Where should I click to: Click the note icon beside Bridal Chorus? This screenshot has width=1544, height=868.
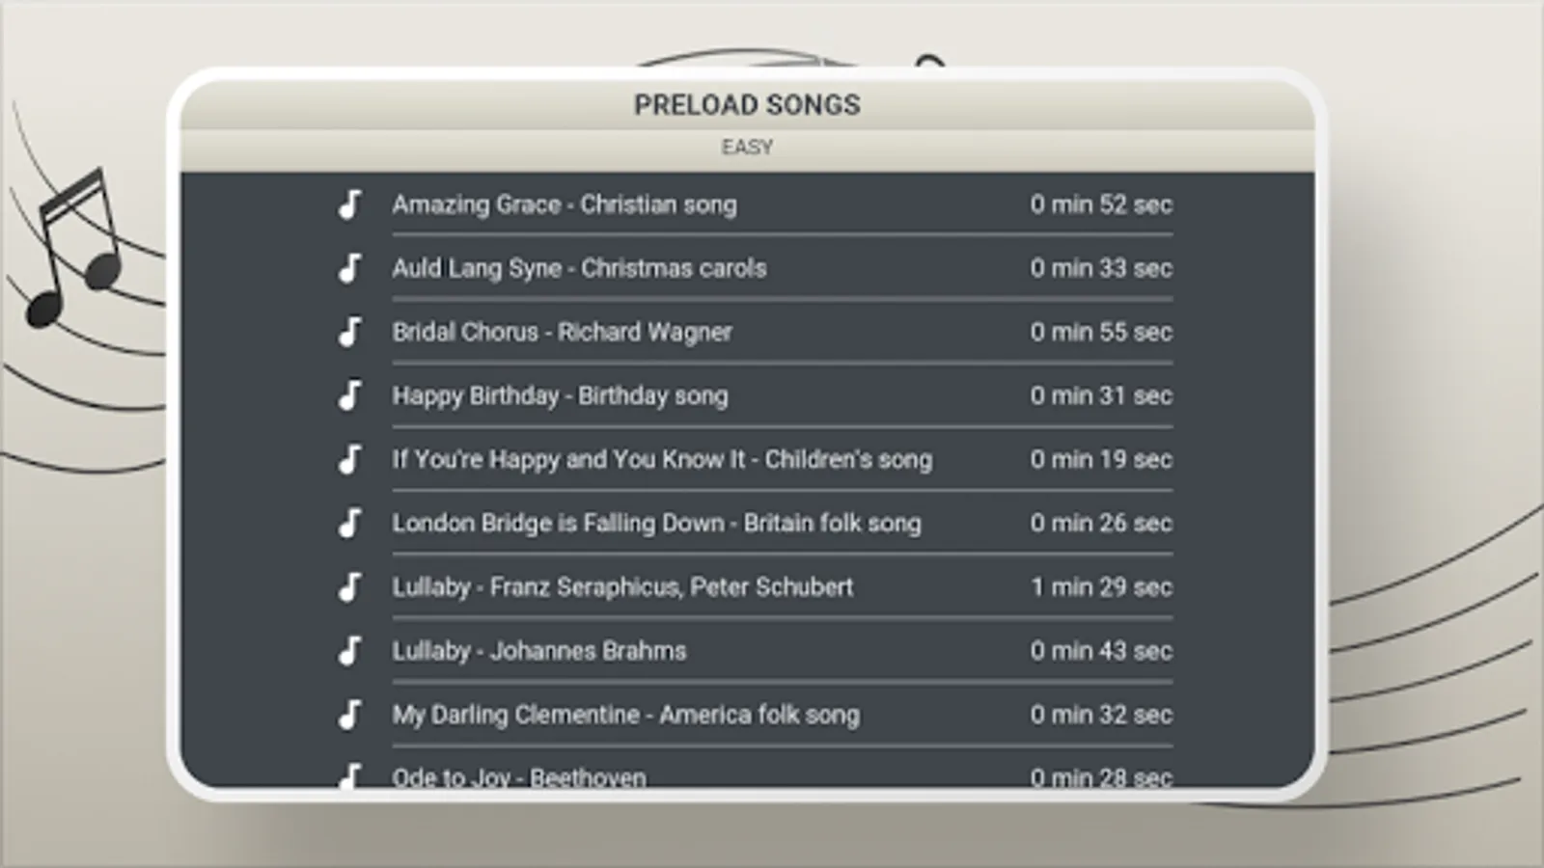click(349, 332)
